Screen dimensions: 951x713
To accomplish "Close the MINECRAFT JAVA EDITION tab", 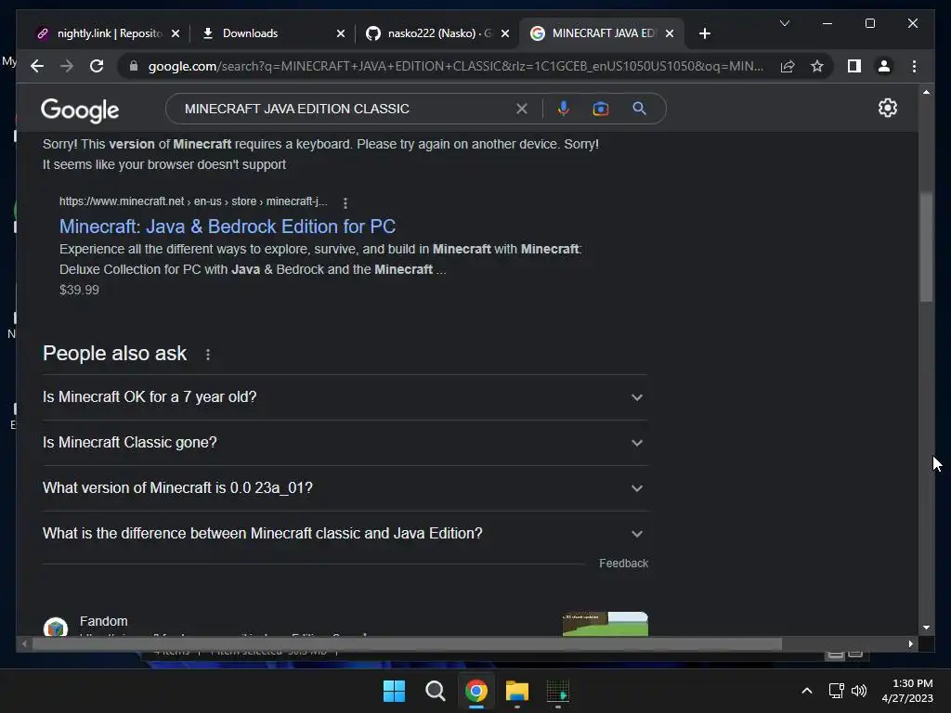I will (669, 33).
